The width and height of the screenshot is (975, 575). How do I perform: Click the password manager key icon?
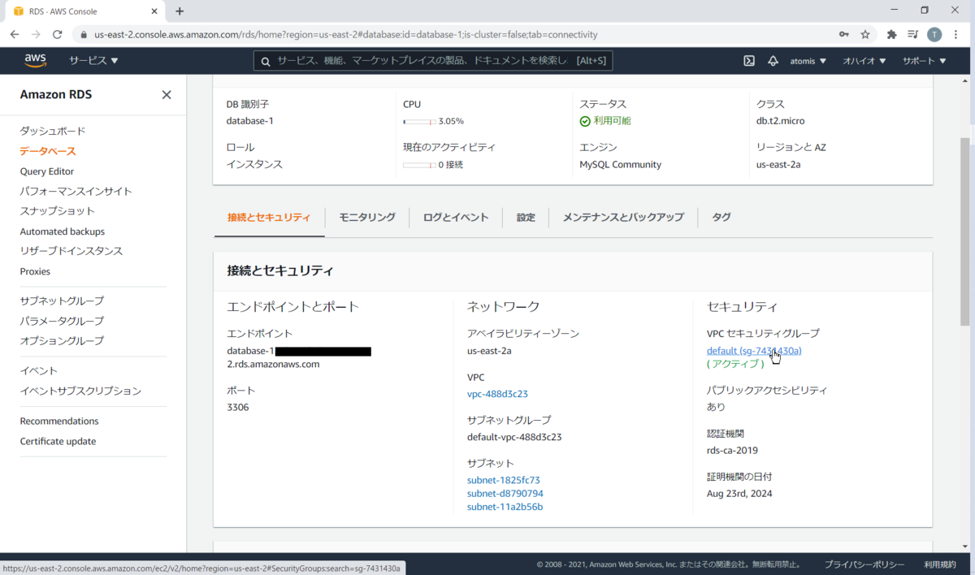pos(844,34)
